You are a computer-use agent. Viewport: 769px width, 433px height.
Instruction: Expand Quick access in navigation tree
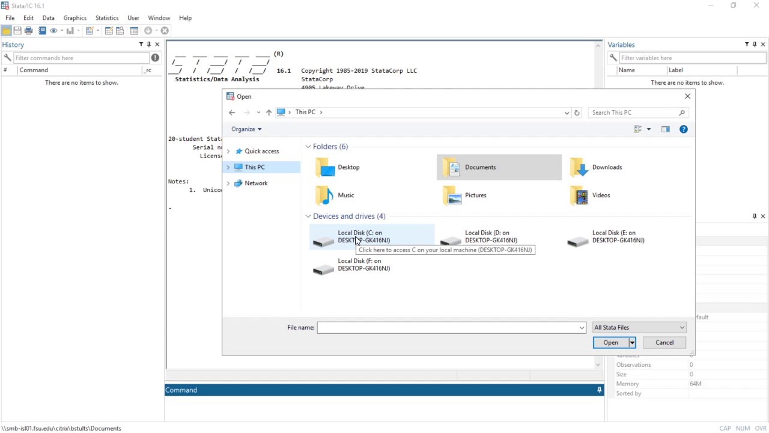point(228,152)
